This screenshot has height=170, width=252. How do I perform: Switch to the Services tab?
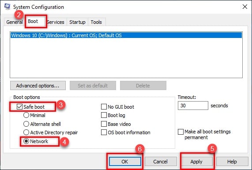click(x=56, y=22)
